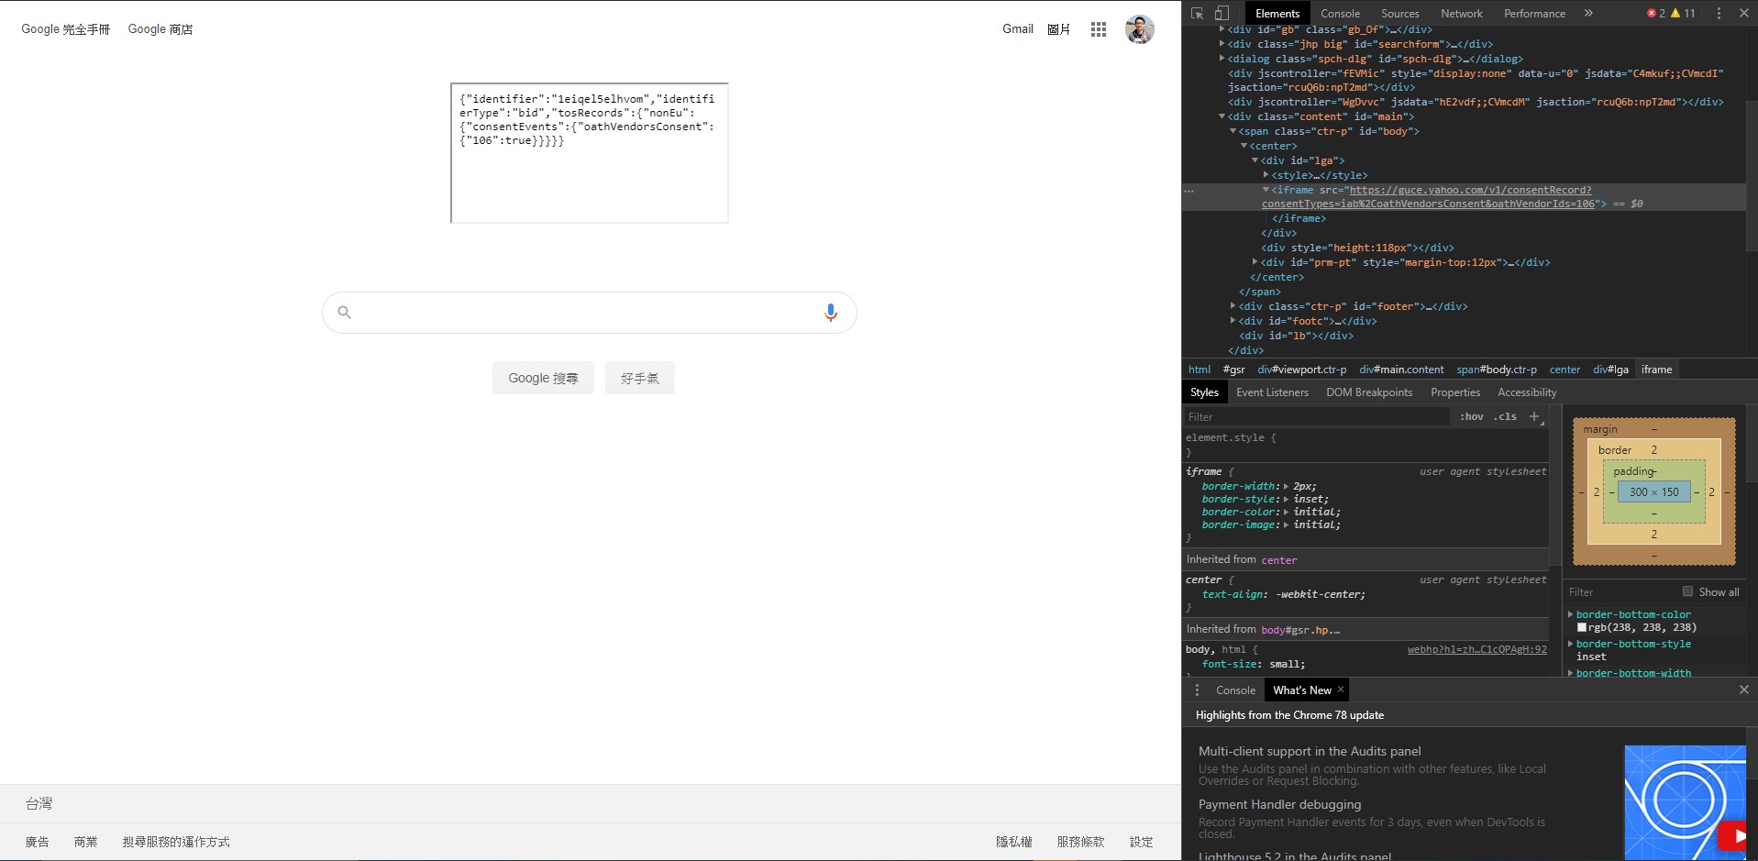Toggle the :hov element state button

coord(1471,417)
